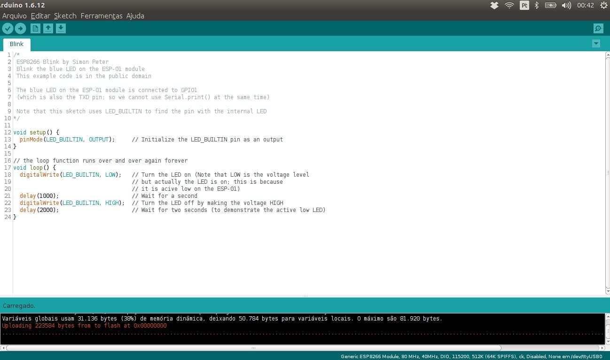This screenshot has width=610, height=360.
Task: Open the Editar menu
Action: coord(40,16)
